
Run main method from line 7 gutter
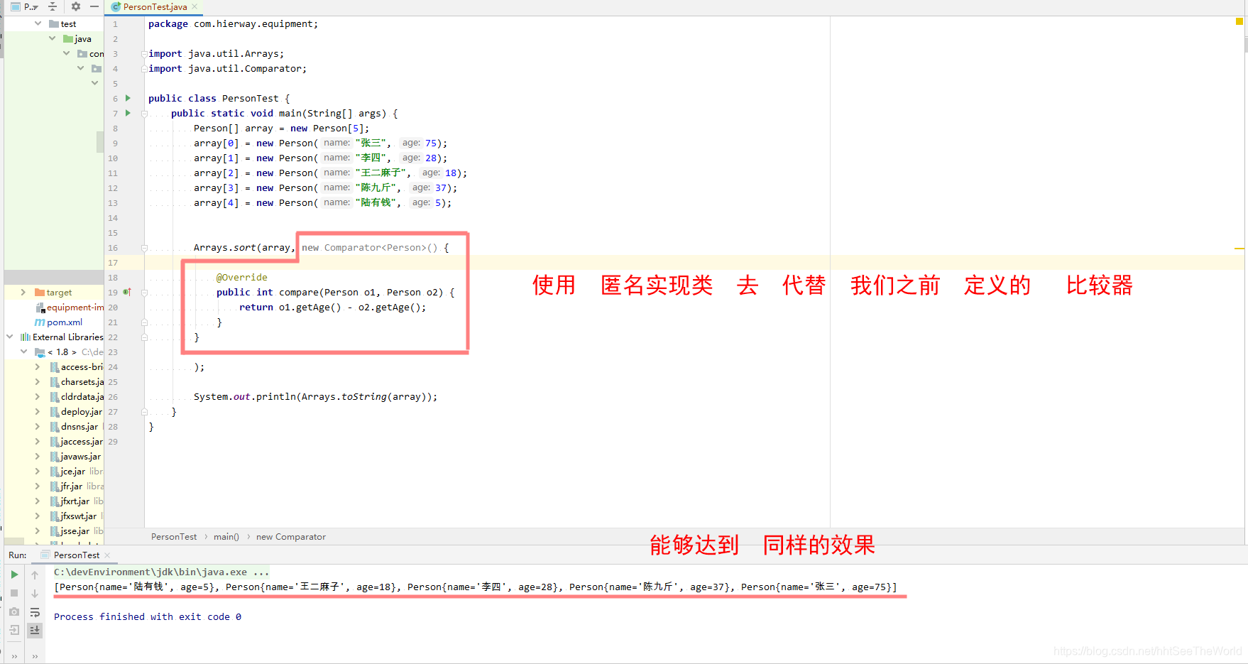(x=128, y=113)
